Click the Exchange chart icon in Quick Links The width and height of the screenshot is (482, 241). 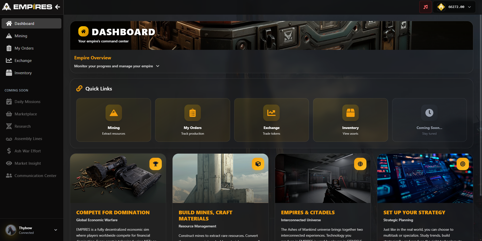tap(271, 113)
